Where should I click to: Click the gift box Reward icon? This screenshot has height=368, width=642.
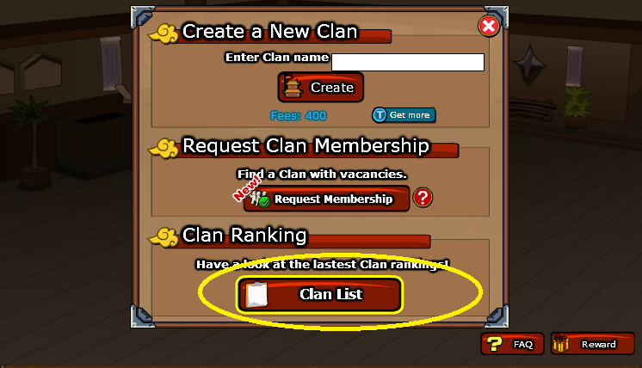click(560, 343)
